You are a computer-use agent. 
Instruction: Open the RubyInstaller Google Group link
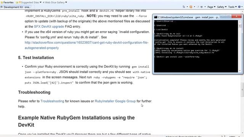tap(115, 101)
